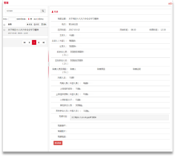Click the 新增 add button
This screenshot has width=176, height=157.
pos(29,24)
